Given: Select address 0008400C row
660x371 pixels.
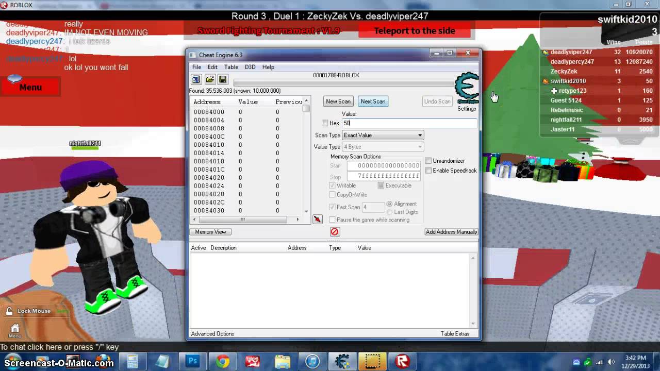Looking at the screenshot, I should coord(246,137).
